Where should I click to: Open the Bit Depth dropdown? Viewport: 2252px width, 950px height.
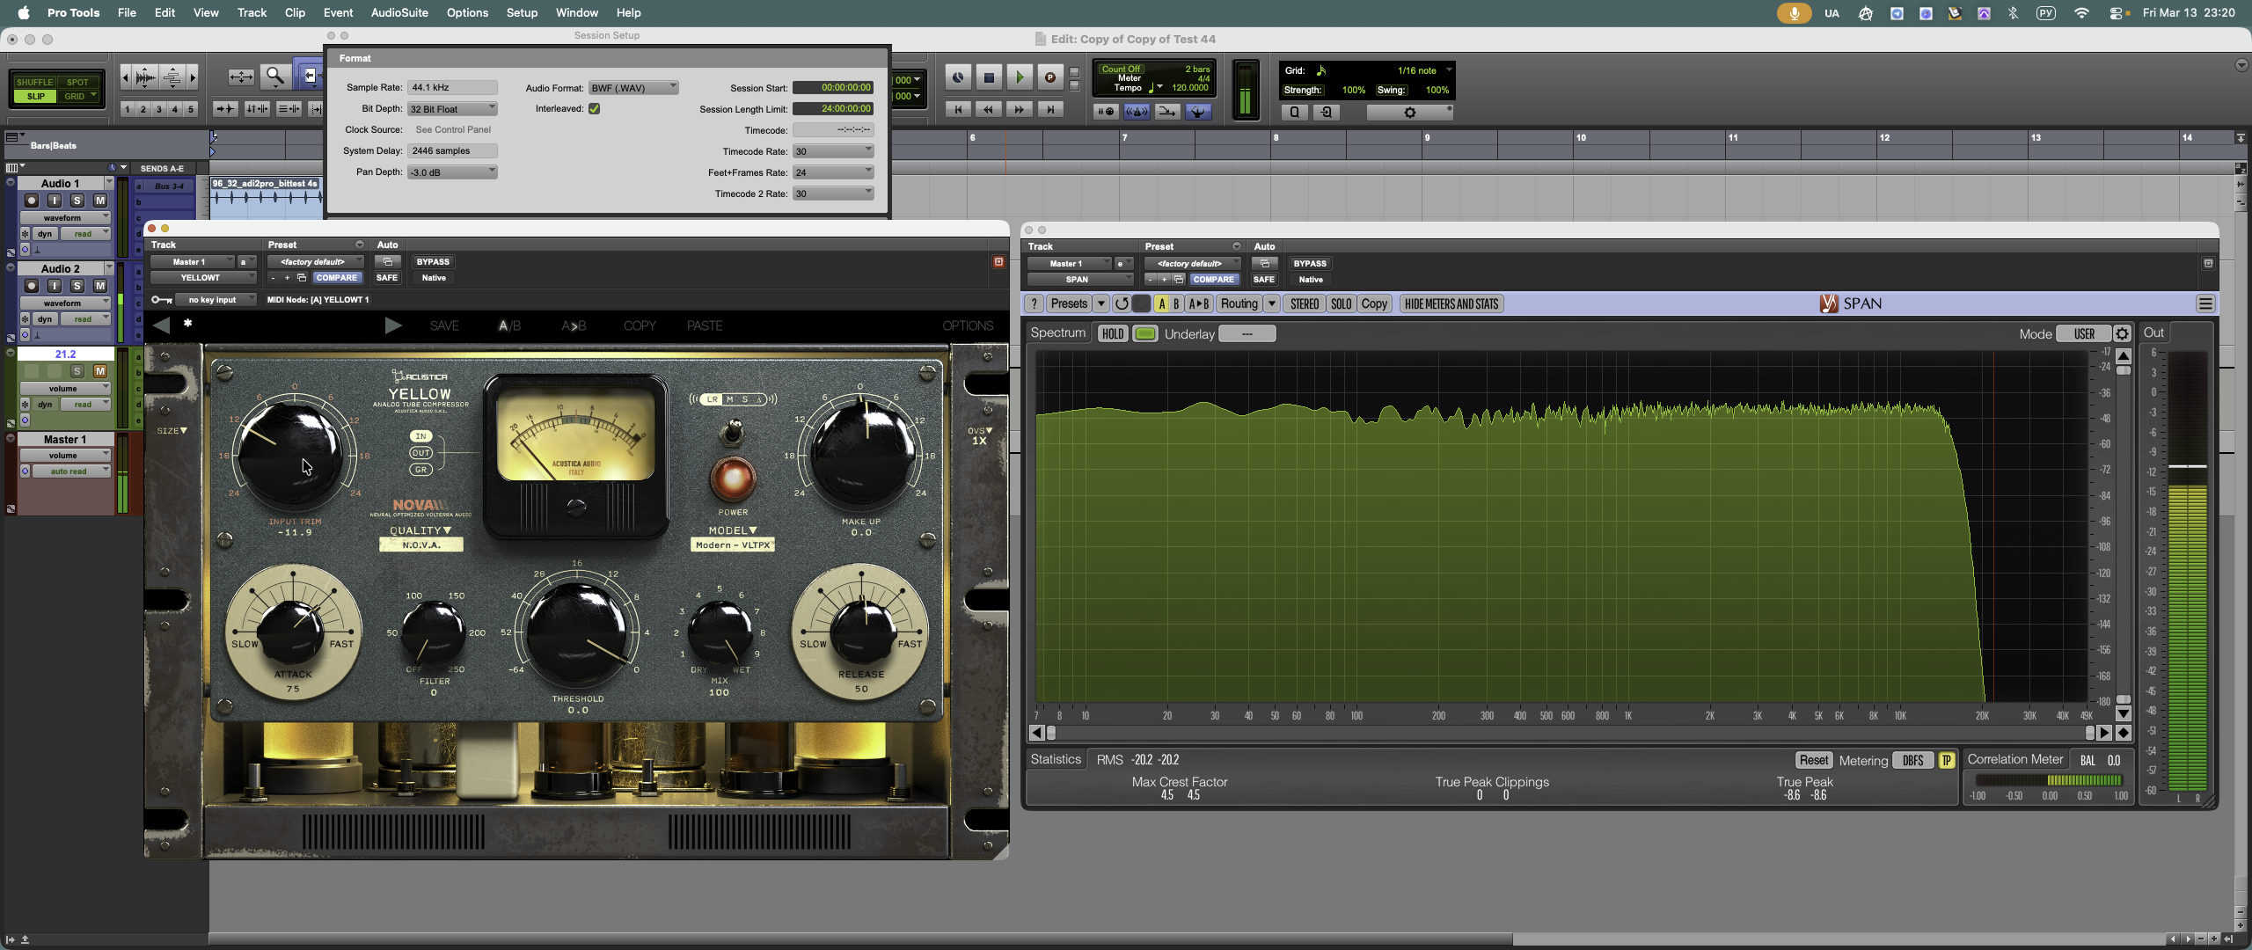point(452,109)
